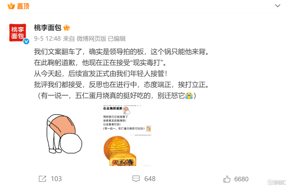Click the 9-5 12:48 timestamp
This screenshot has width=288, height=187.
pos(47,39)
